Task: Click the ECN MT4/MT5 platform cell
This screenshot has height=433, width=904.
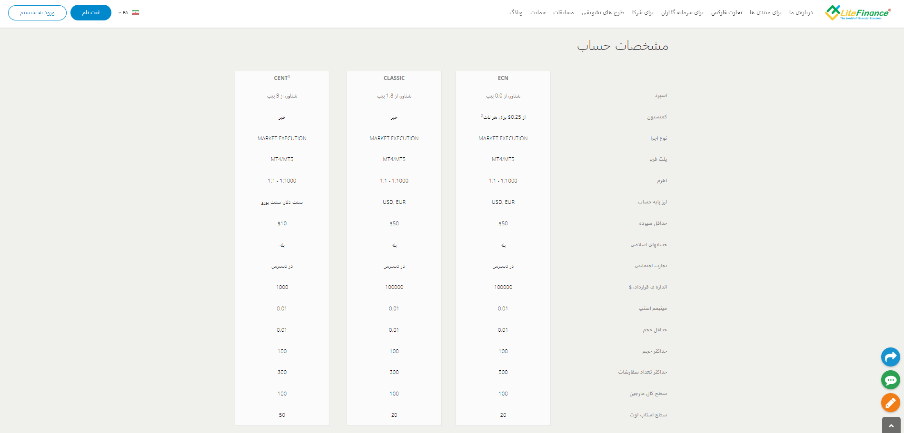Action: 503,159
